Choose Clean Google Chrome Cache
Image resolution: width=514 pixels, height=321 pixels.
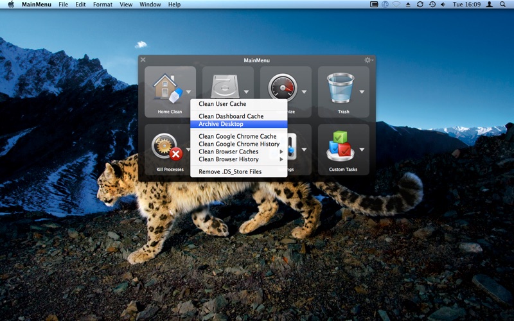tap(238, 136)
